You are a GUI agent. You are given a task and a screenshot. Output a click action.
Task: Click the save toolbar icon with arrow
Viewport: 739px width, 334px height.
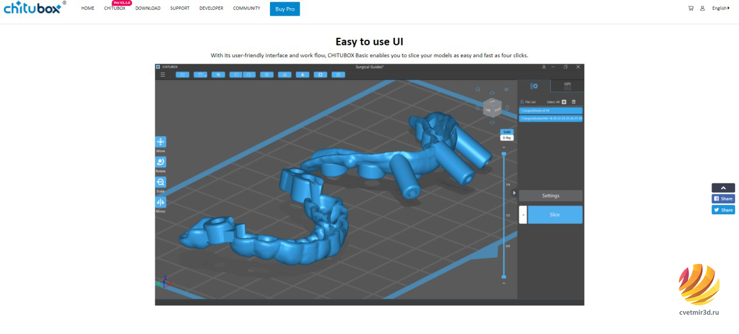tap(200, 75)
